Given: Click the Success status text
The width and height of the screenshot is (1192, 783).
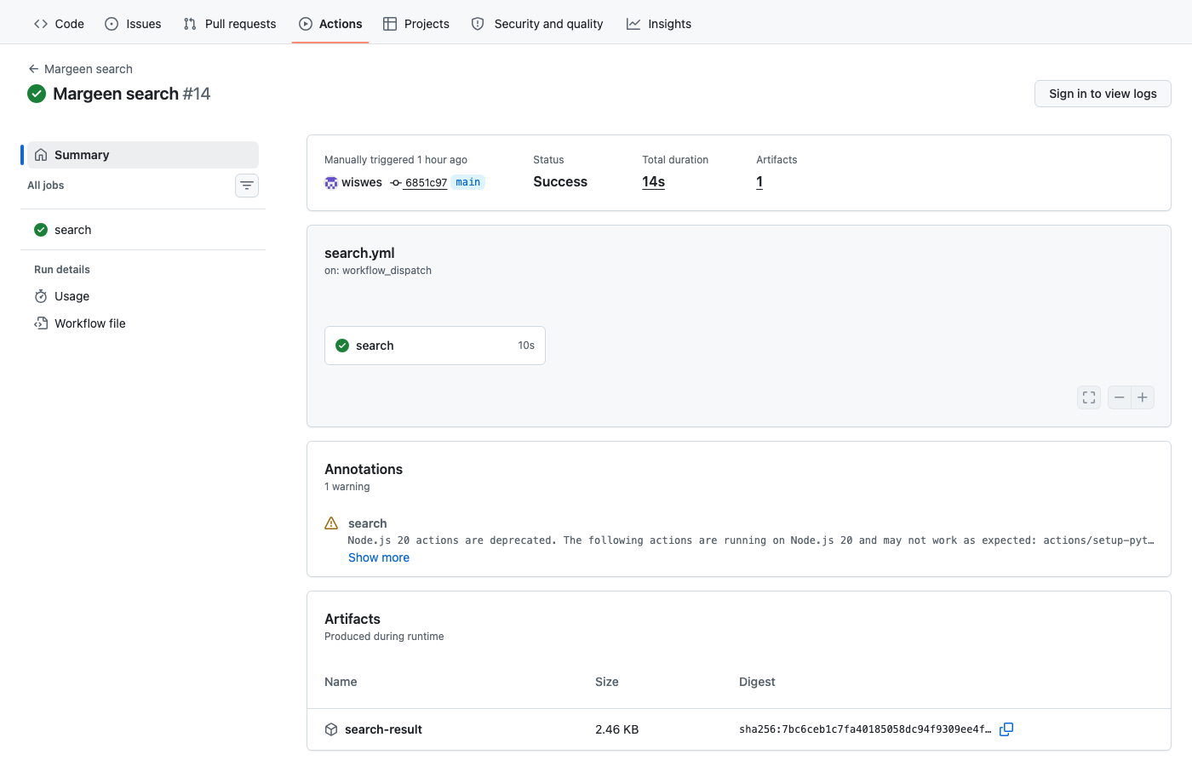Looking at the screenshot, I should coord(560,181).
